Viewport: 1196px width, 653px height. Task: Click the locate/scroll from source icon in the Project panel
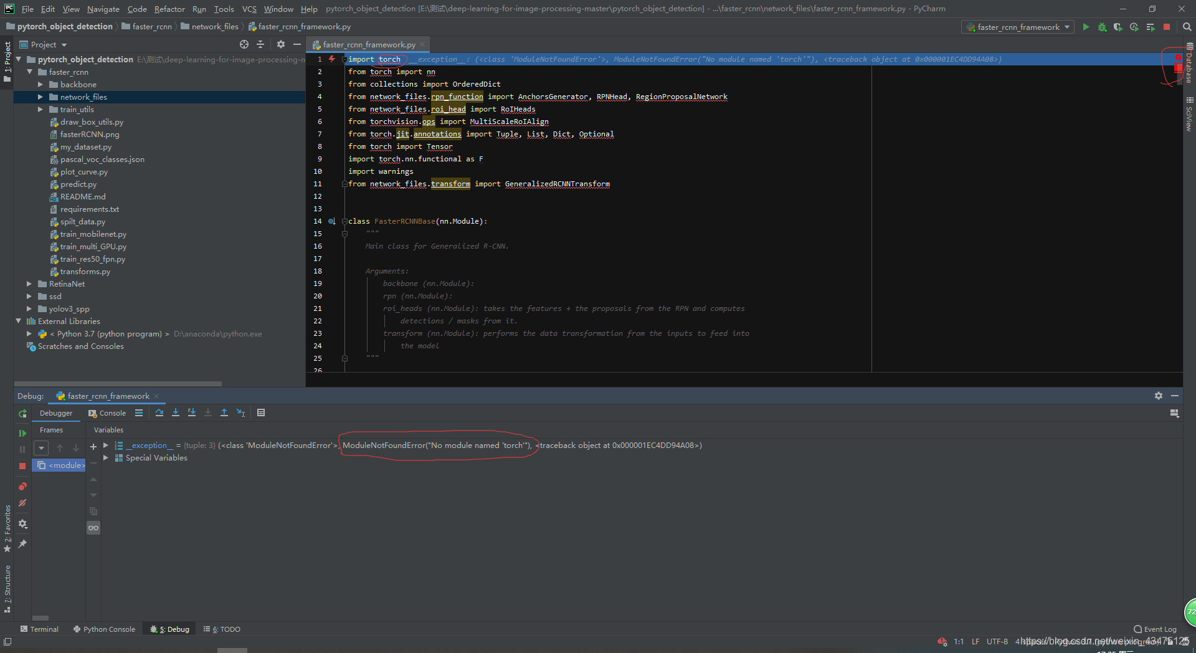[x=244, y=44]
